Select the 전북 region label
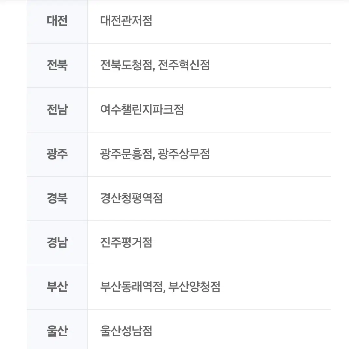 pyautogui.click(x=57, y=65)
